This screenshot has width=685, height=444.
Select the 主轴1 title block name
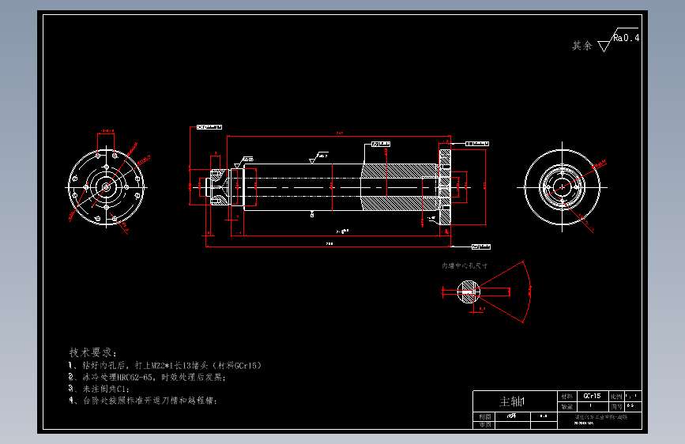[513, 401]
